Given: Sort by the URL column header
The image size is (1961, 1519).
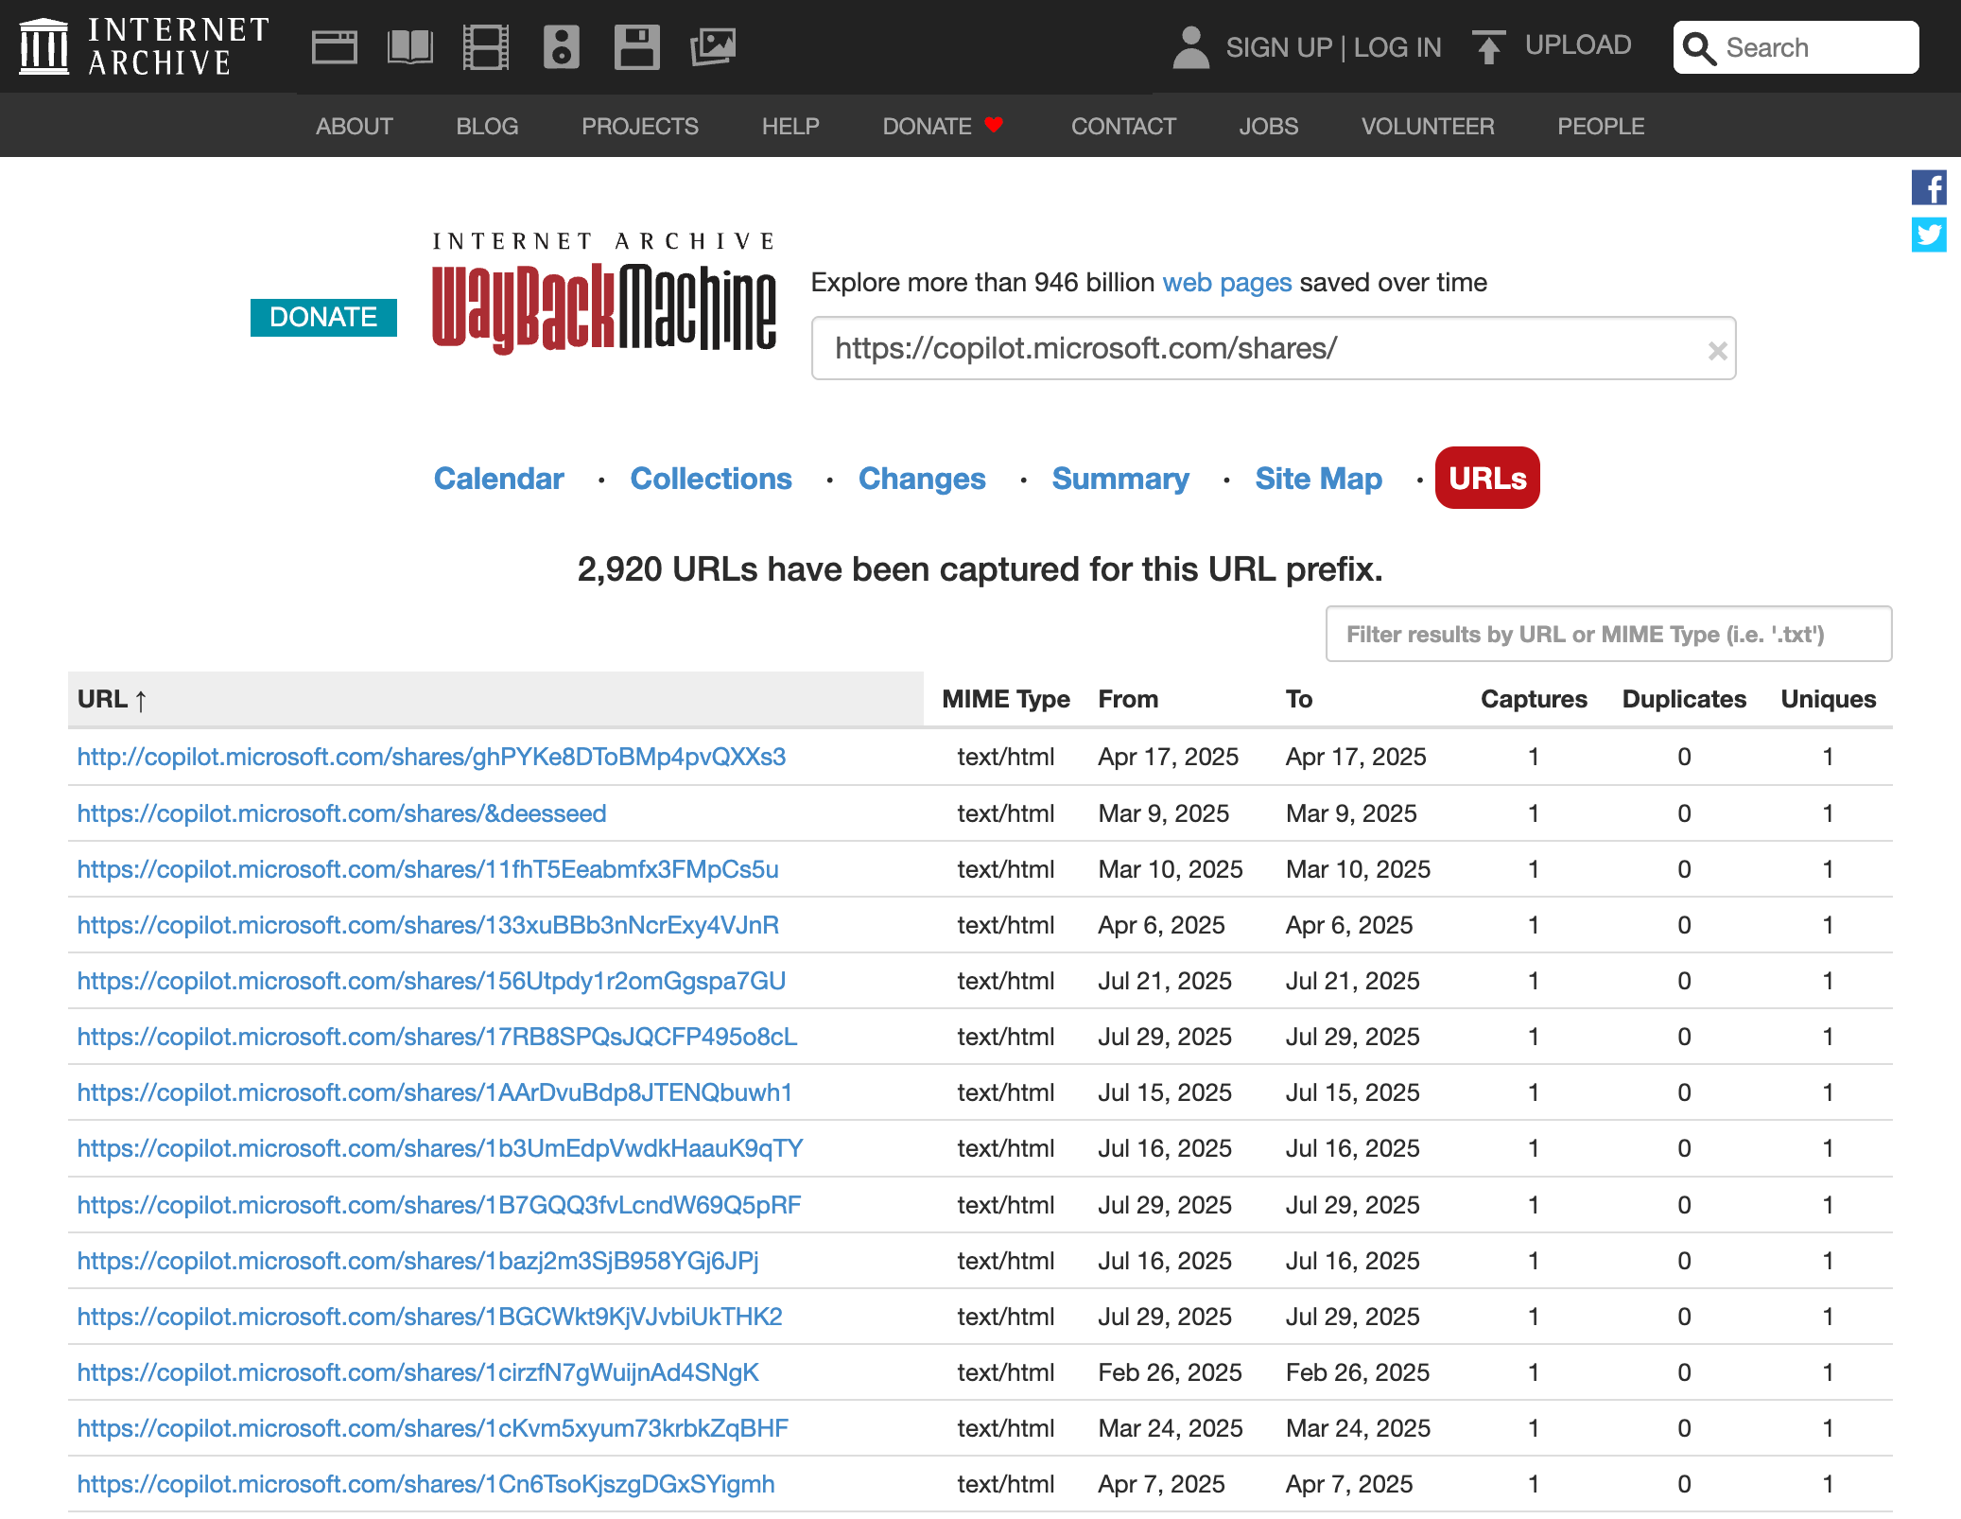Looking at the screenshot, I should [495, 699].
